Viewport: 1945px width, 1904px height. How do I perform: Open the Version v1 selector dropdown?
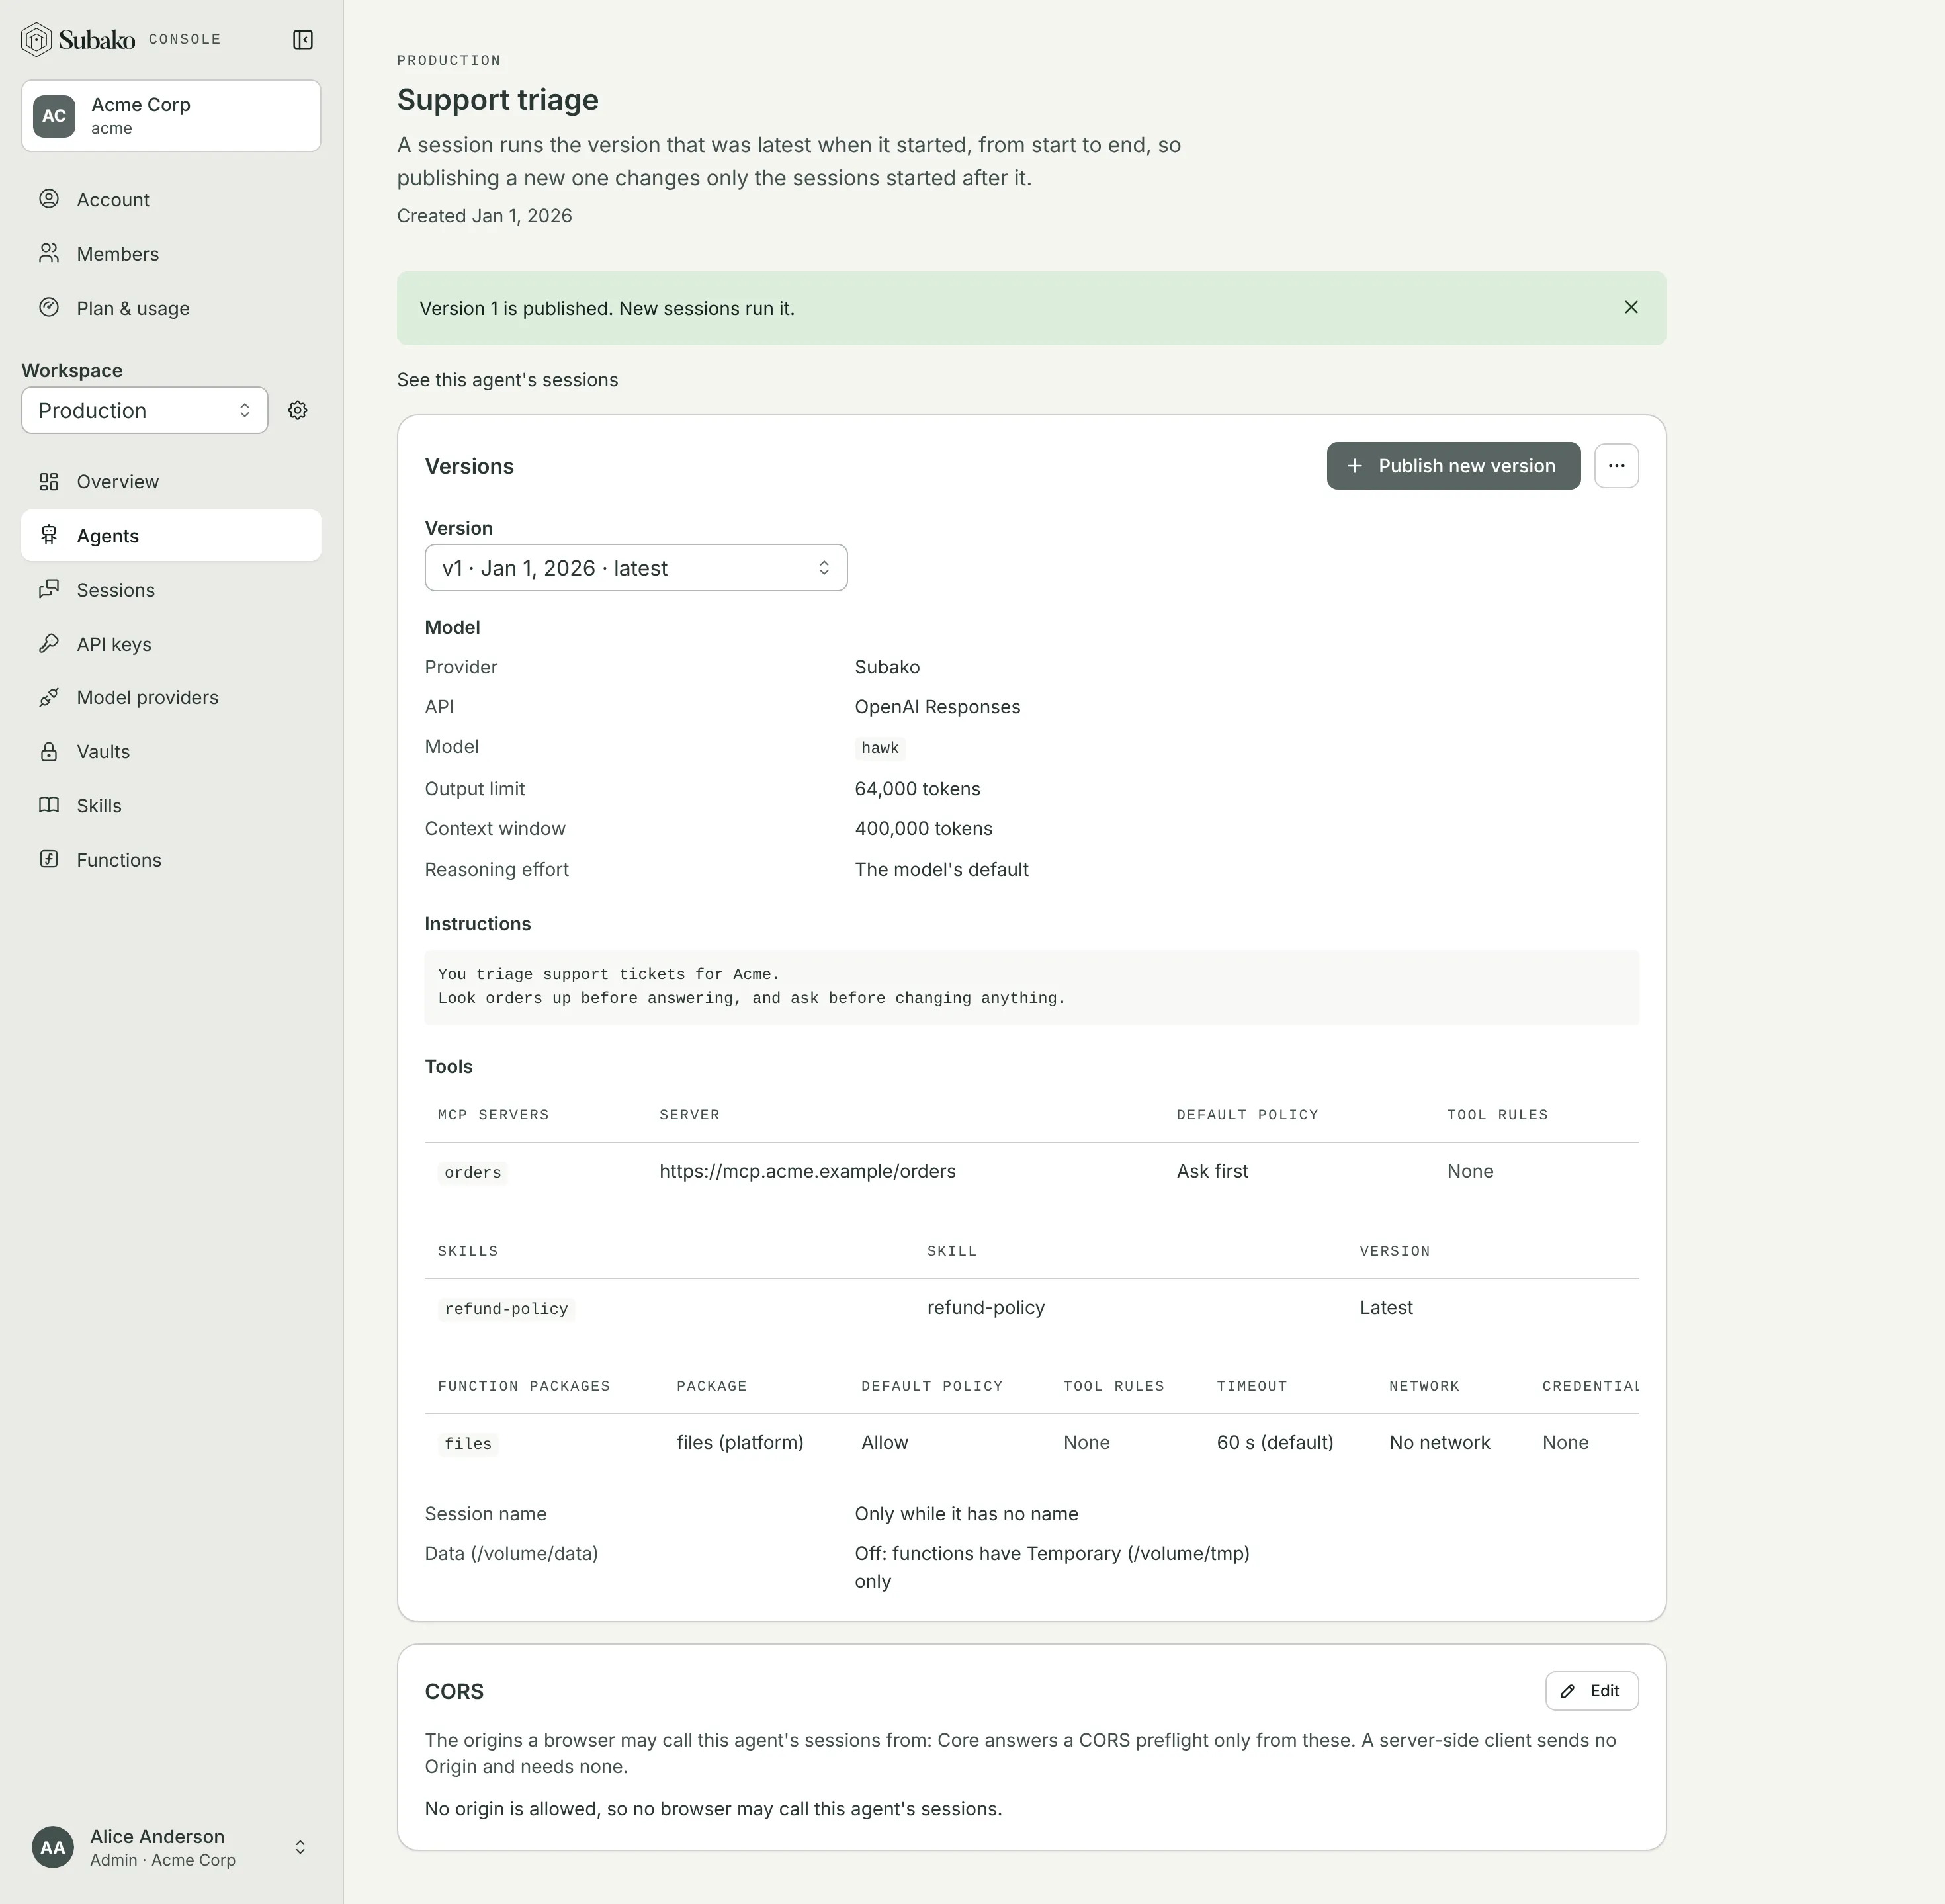click(636, 568)
